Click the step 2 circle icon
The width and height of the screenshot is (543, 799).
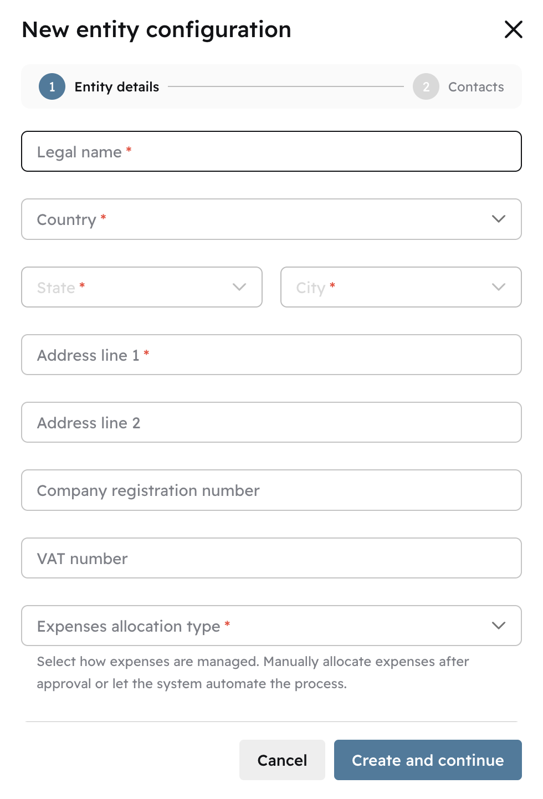tap(426, 87)
